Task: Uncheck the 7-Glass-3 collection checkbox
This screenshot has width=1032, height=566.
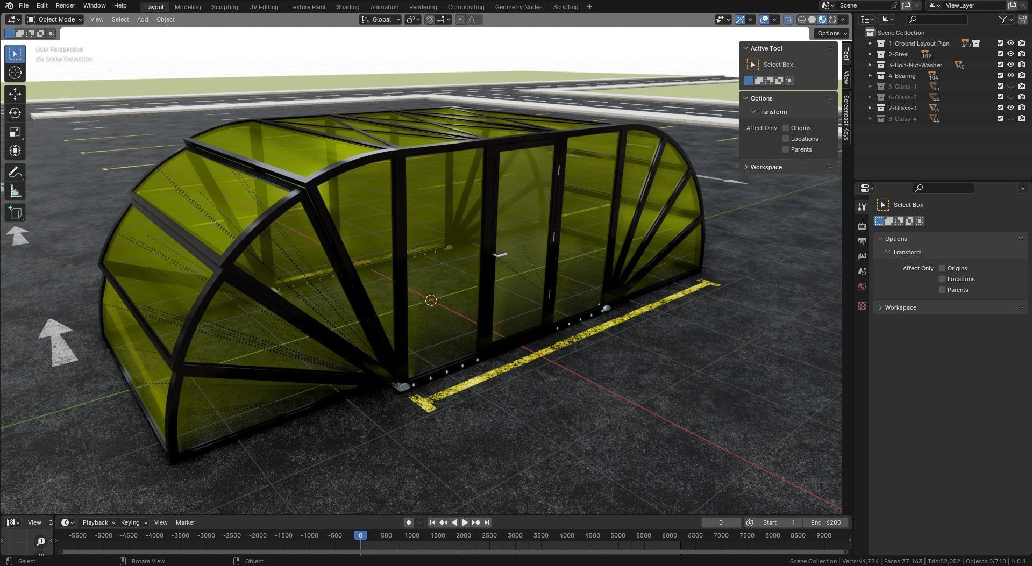Action: [1000, 108]
